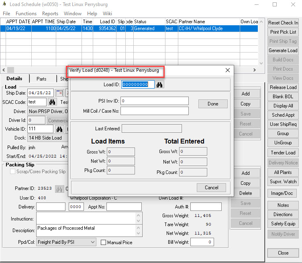This screenshot has width=302, height=263.
Task: Enable the Manual Price checkbox
Action: pos(104,242)
